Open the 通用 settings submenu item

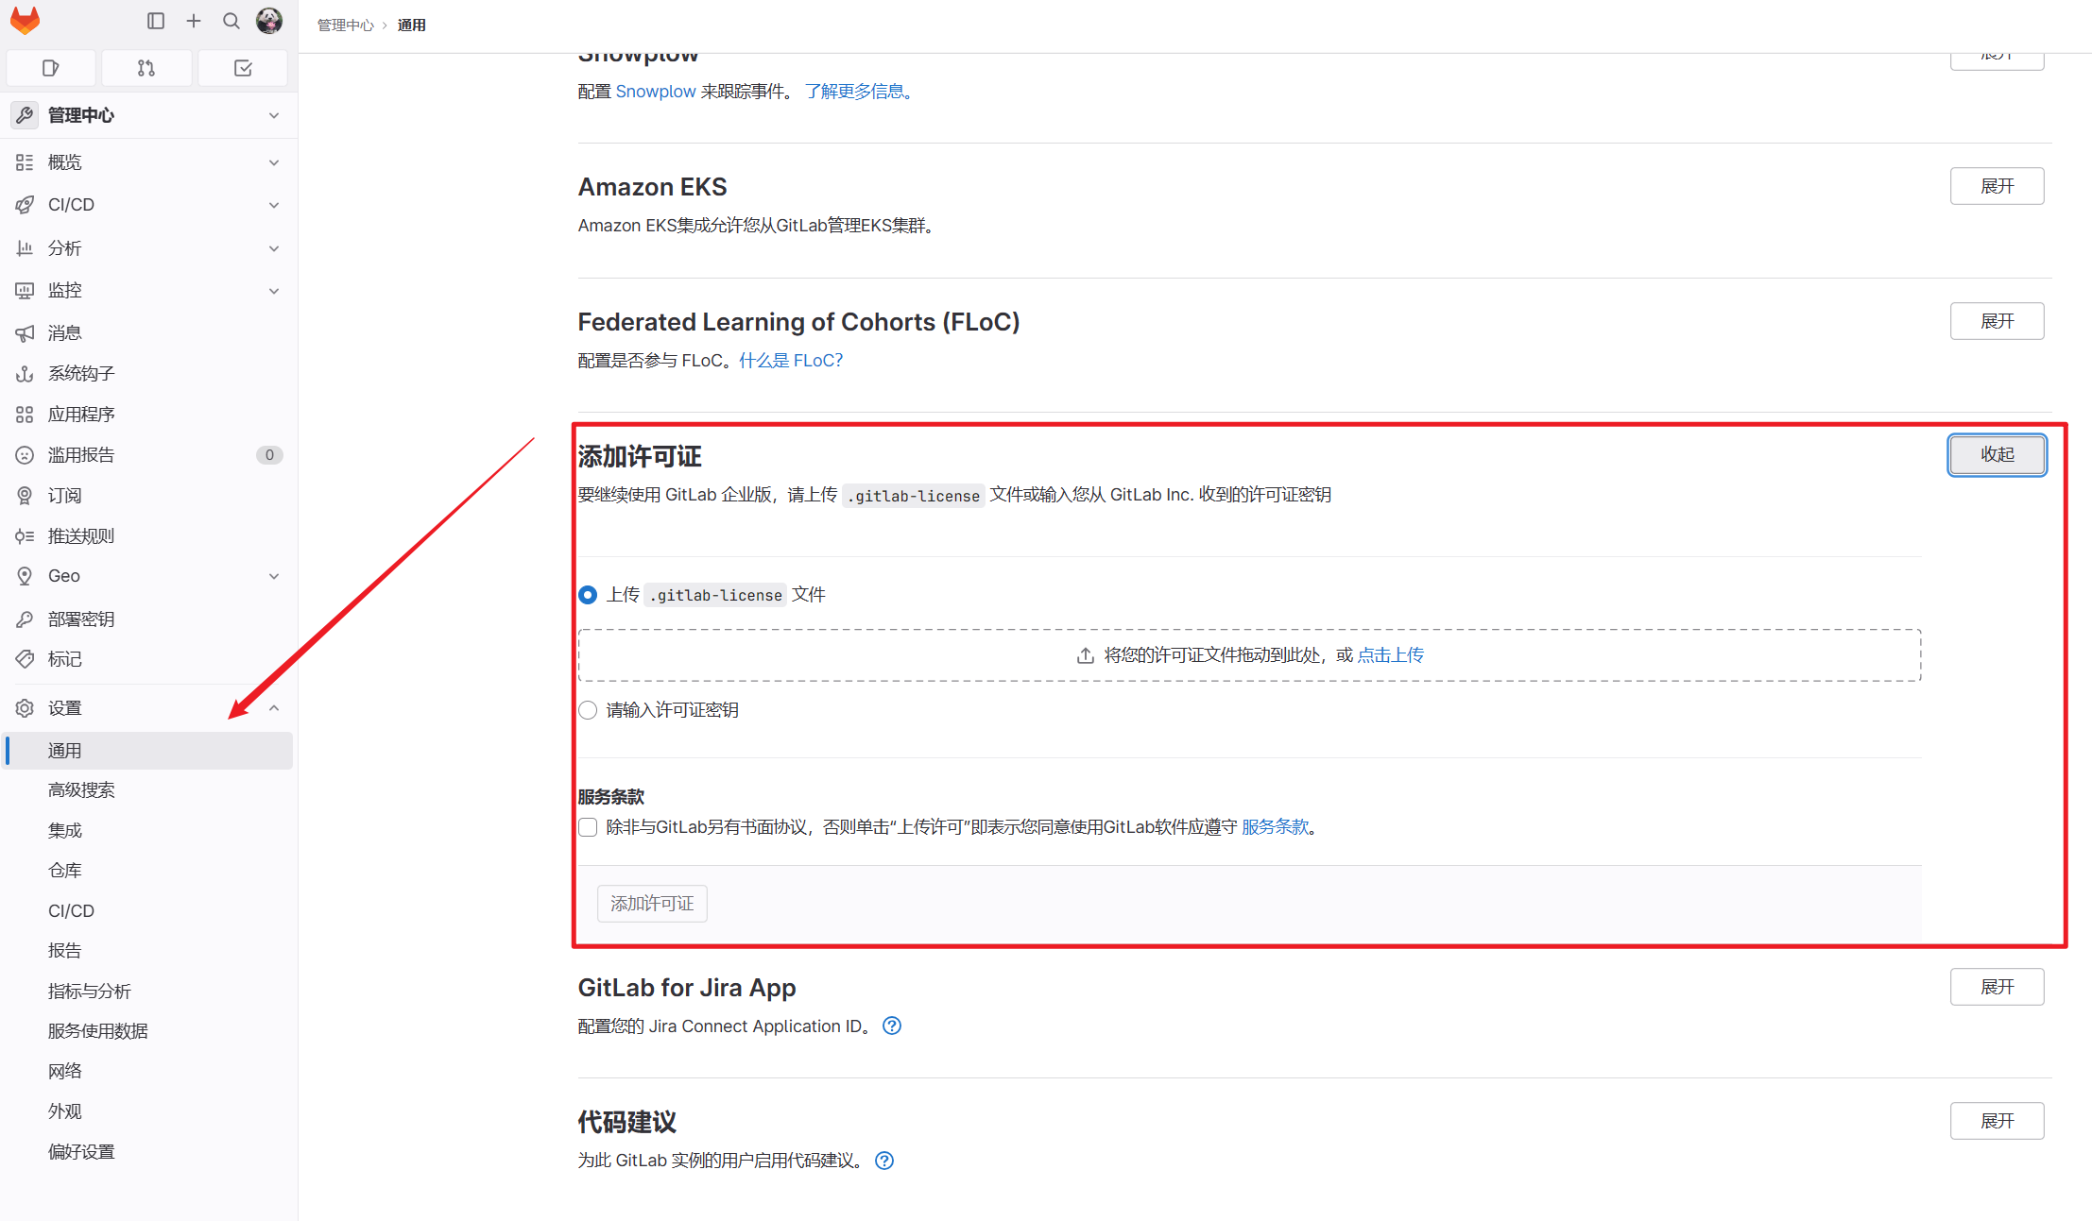[x=148, y=751]
